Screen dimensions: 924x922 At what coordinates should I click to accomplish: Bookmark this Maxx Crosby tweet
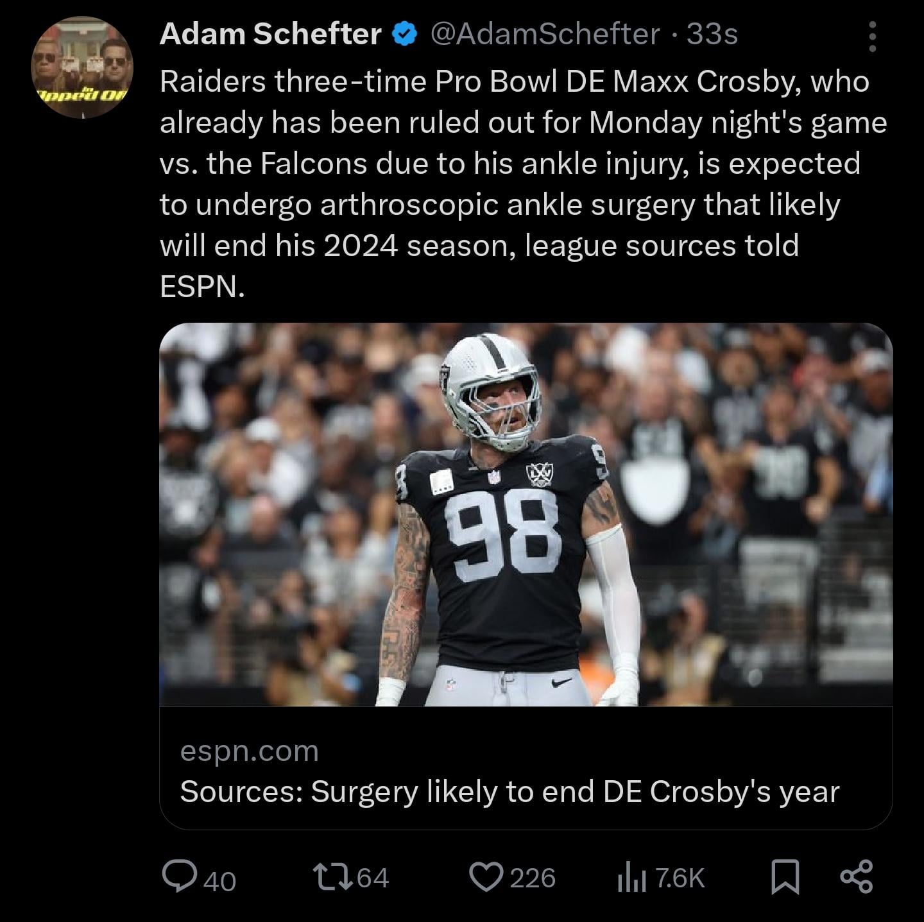click(785, 877)
